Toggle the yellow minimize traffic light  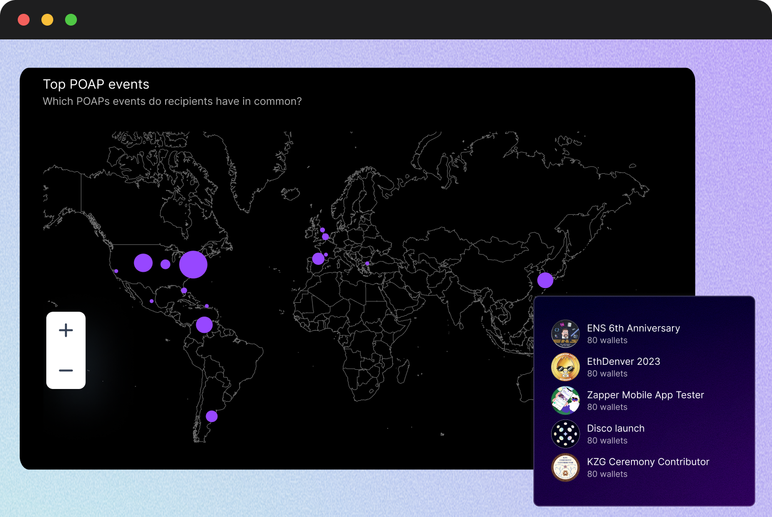point(47,20)
